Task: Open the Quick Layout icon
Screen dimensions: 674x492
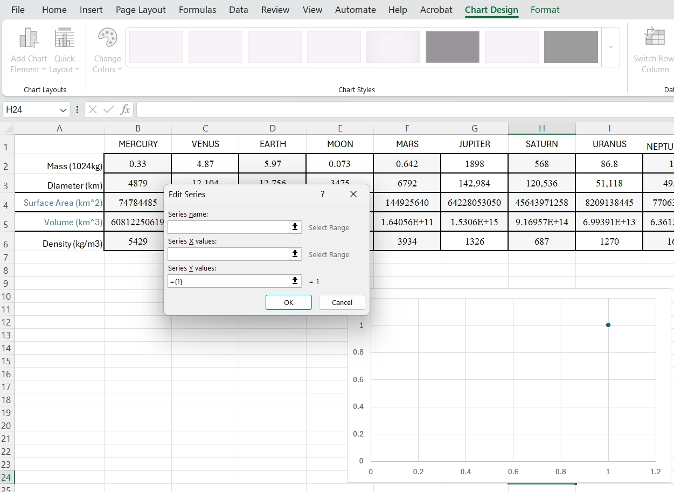Action: [x=64, y=39]
